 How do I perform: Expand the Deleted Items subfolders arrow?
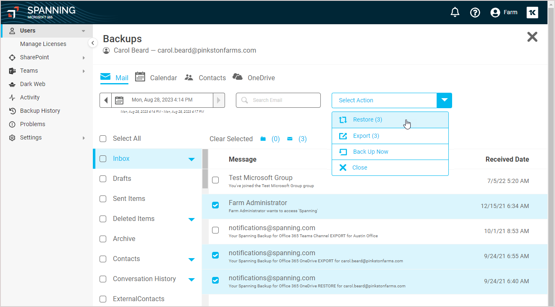click(x=192, y=219)
